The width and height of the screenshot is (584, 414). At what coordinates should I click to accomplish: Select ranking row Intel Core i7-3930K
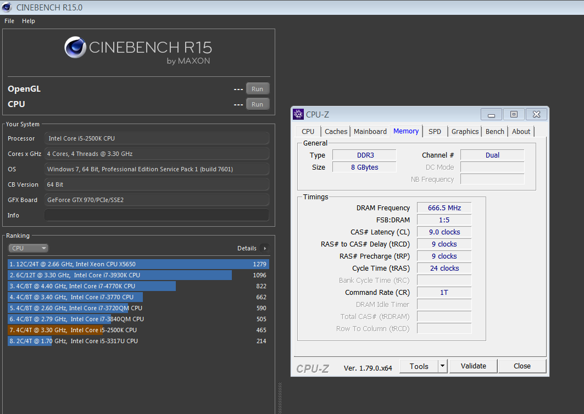(138, 275)
